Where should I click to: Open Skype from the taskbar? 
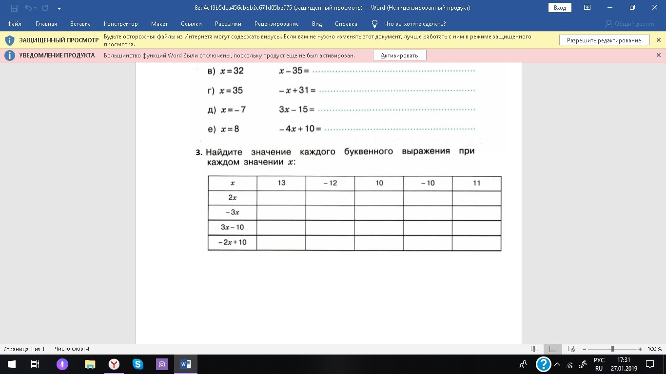click(137, 364)
